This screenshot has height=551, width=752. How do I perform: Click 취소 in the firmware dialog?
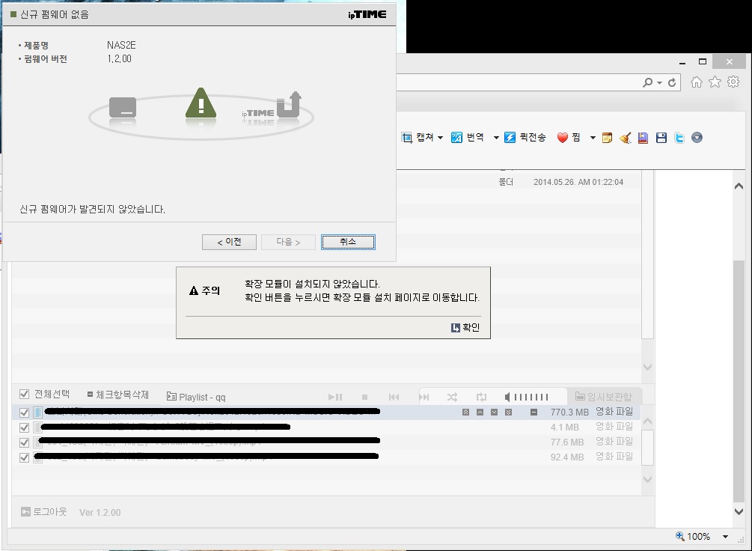click(348, 242)
